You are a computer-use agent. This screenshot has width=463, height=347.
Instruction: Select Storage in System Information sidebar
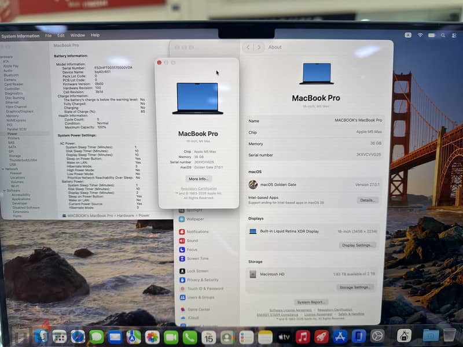click(x=15, y=156)
